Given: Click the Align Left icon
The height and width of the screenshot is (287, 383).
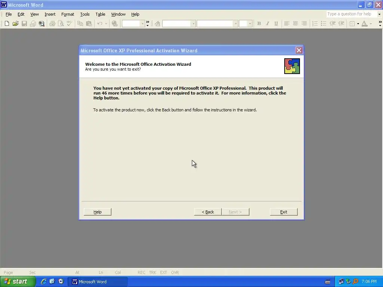Looking at the screenshot, I should click(287, 24).
